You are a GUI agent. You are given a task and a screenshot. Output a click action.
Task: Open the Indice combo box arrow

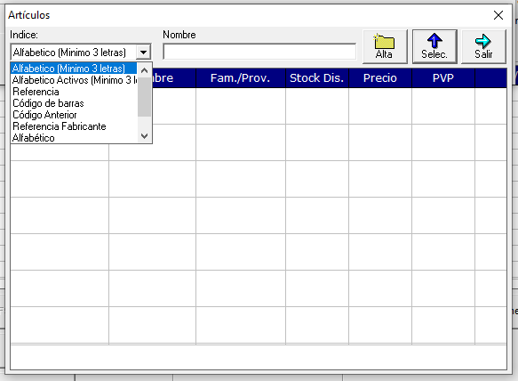143,53
